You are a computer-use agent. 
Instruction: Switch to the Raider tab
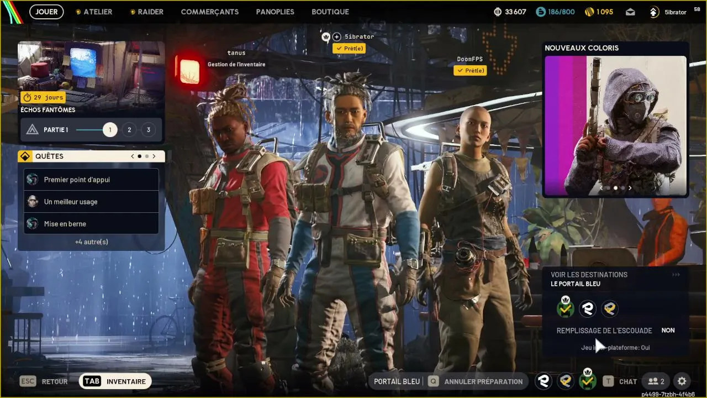[146, 12]
